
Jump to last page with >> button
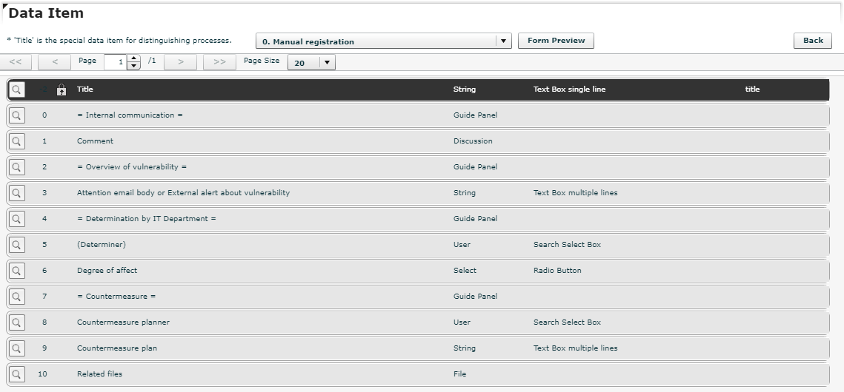(x=219, y=62)
